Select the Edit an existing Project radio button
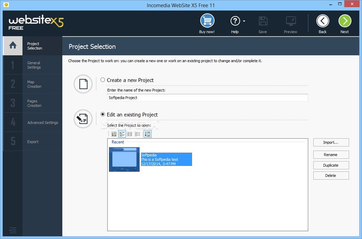362x239 pixels. (x=103, y=114)
